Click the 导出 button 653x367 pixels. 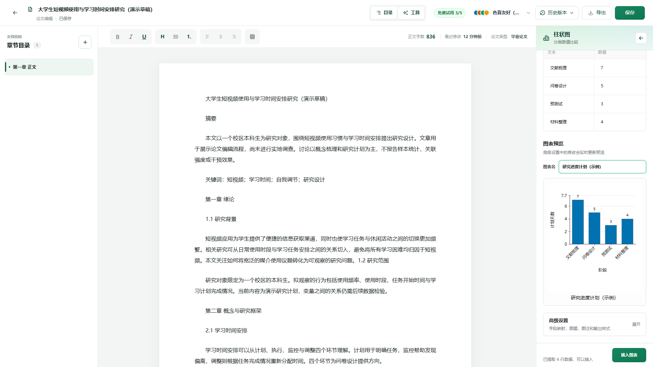pyautogui.click(x=597, y=13)
